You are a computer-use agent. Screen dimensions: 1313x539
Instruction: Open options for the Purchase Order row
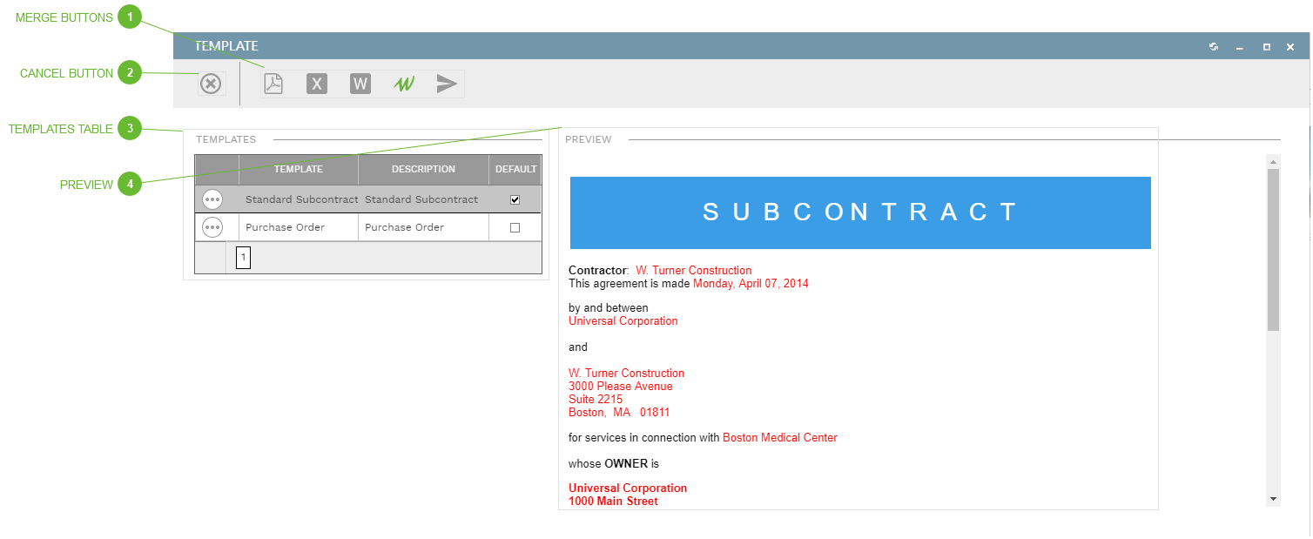(212, 226)
